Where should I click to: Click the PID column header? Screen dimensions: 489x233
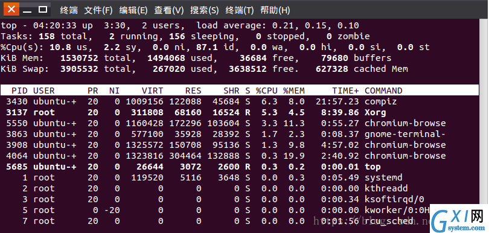tap(19, 91)
